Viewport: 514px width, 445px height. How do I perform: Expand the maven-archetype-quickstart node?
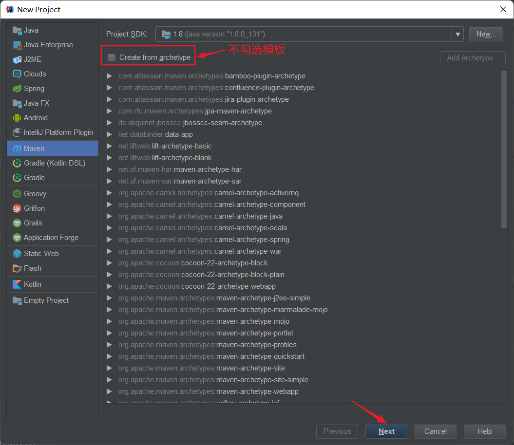click(x=110, y=356)
